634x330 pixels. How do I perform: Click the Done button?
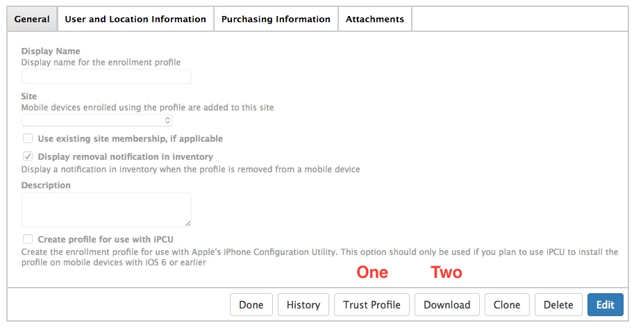(251, 304)
